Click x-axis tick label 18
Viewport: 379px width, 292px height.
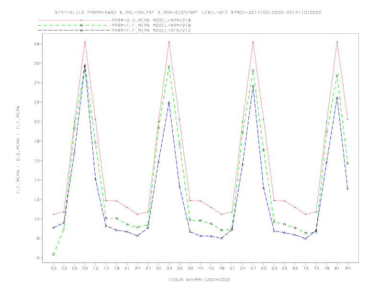tap(116, 268)
